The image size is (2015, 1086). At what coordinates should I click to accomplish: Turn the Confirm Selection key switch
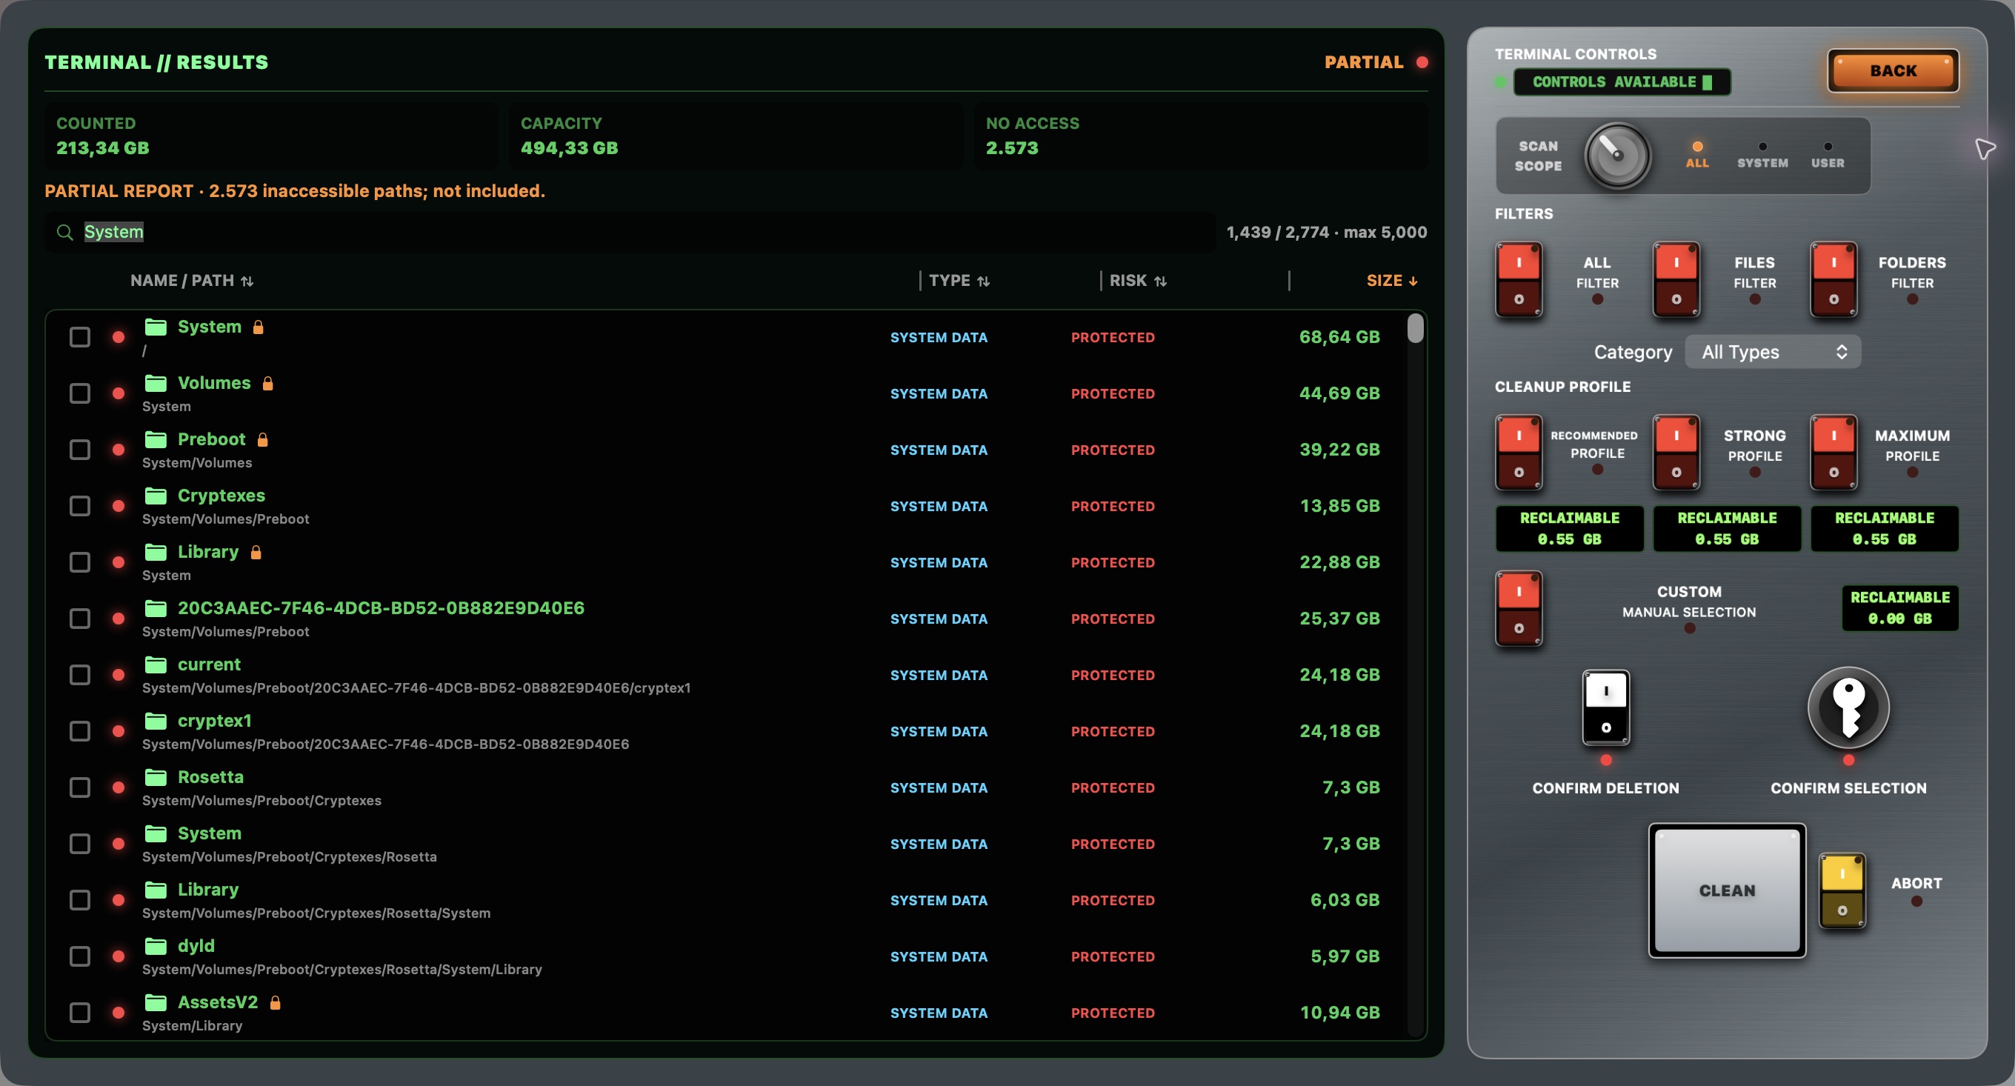pyautogui.click(x=1848, y=708)
